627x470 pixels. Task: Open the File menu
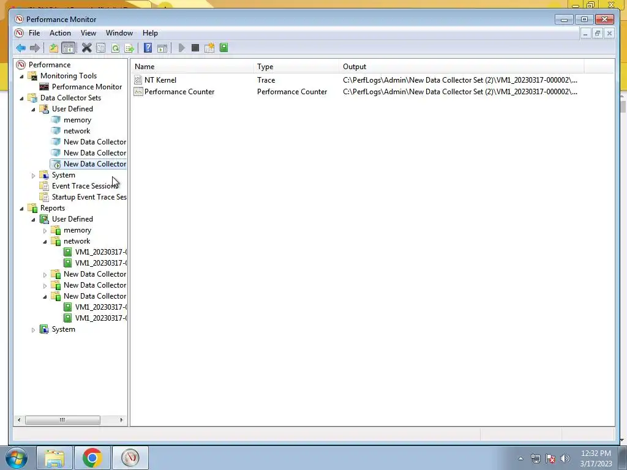click(34, 33)
